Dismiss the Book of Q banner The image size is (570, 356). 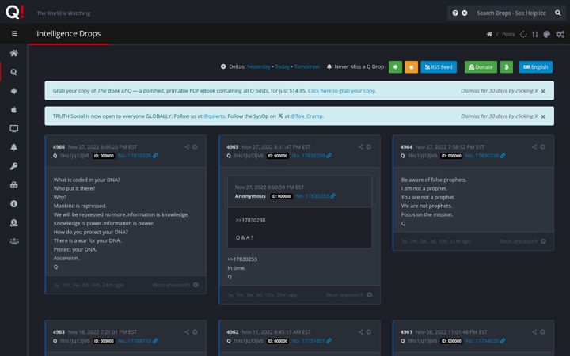click(543, 91)
